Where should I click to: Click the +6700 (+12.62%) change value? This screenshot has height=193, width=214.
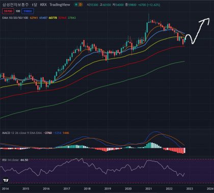[149, 5]
